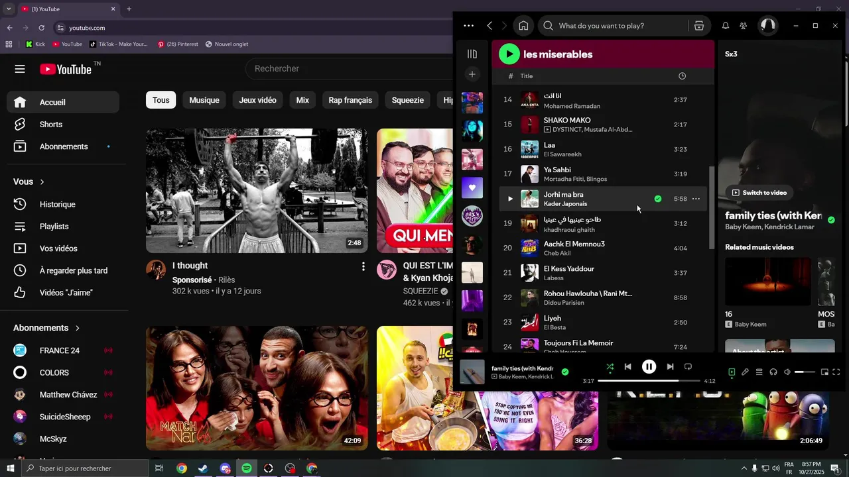The height and width of the screenshot is (477, 849).
Task: Open the Spotify queue icon
Action: [759, 372]
